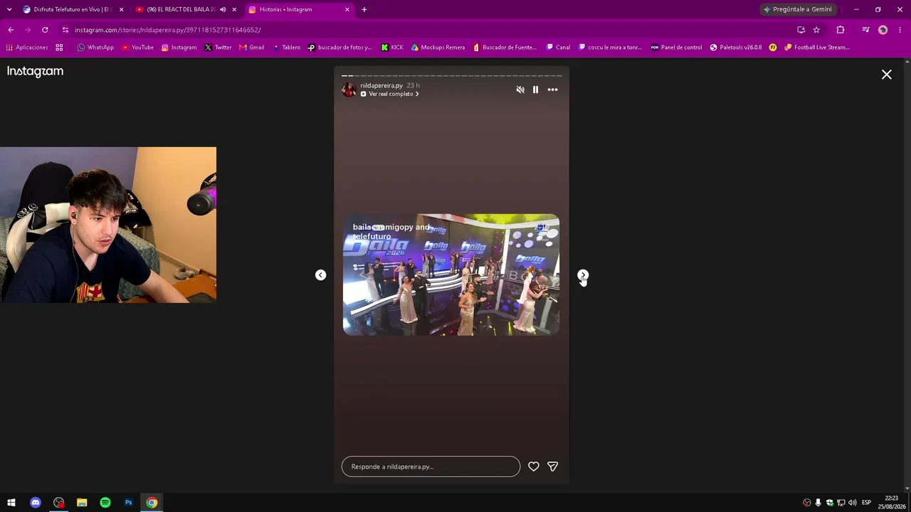This screenshot has height=512, width=911.
Task: Open the 'Mockups Remera' bookmark
Action: (438, 48)
